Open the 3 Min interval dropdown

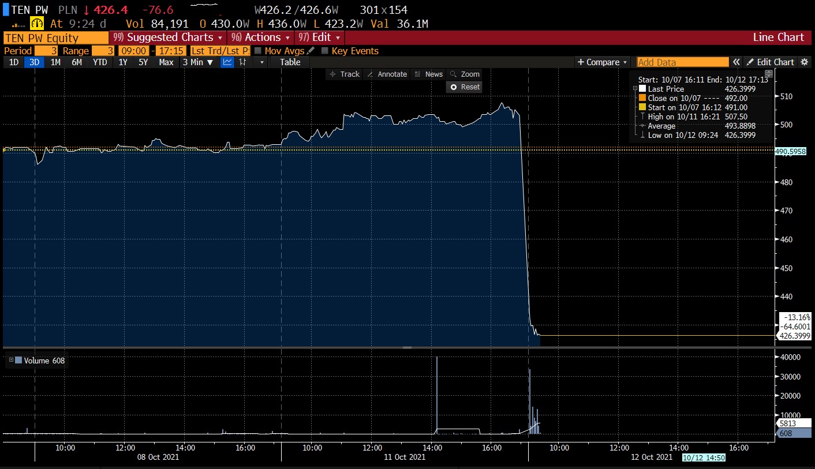[197, 62]
